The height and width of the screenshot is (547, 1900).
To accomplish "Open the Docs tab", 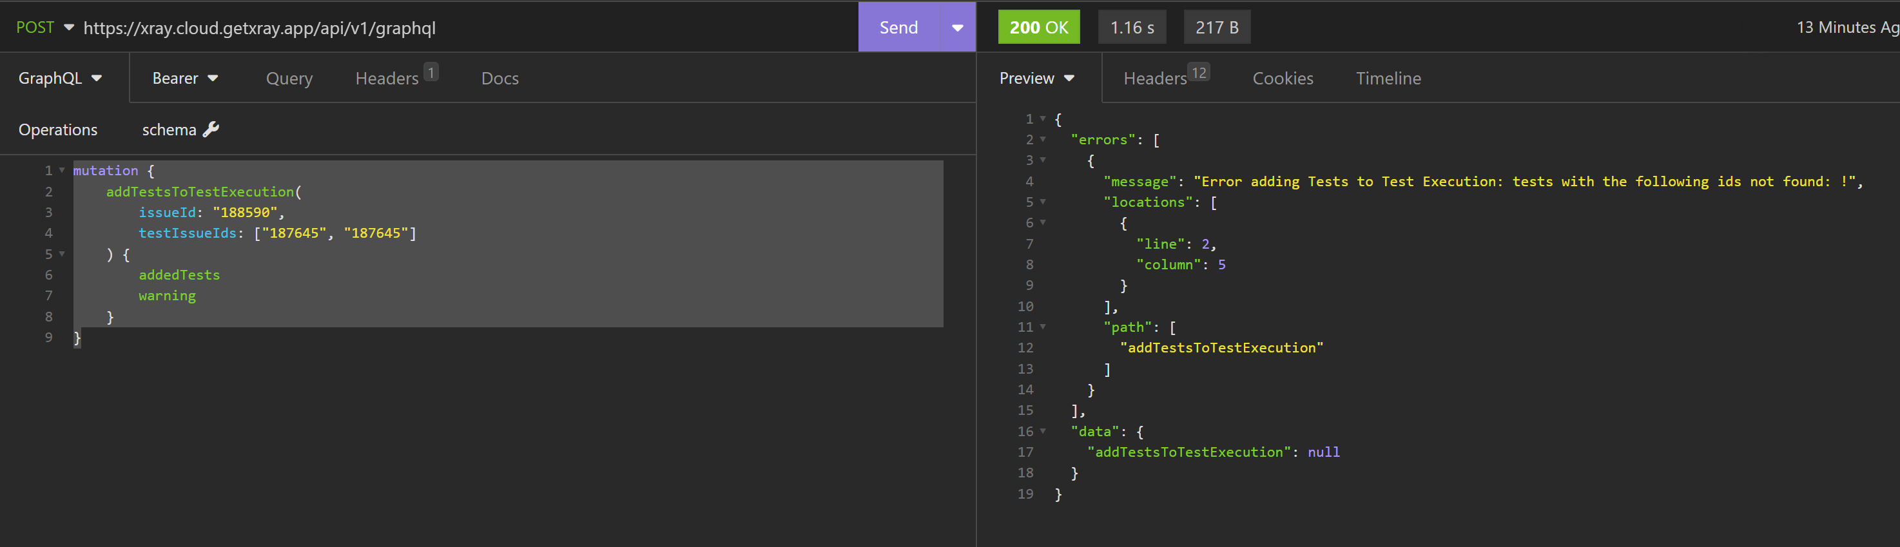I will pos(499,78).
